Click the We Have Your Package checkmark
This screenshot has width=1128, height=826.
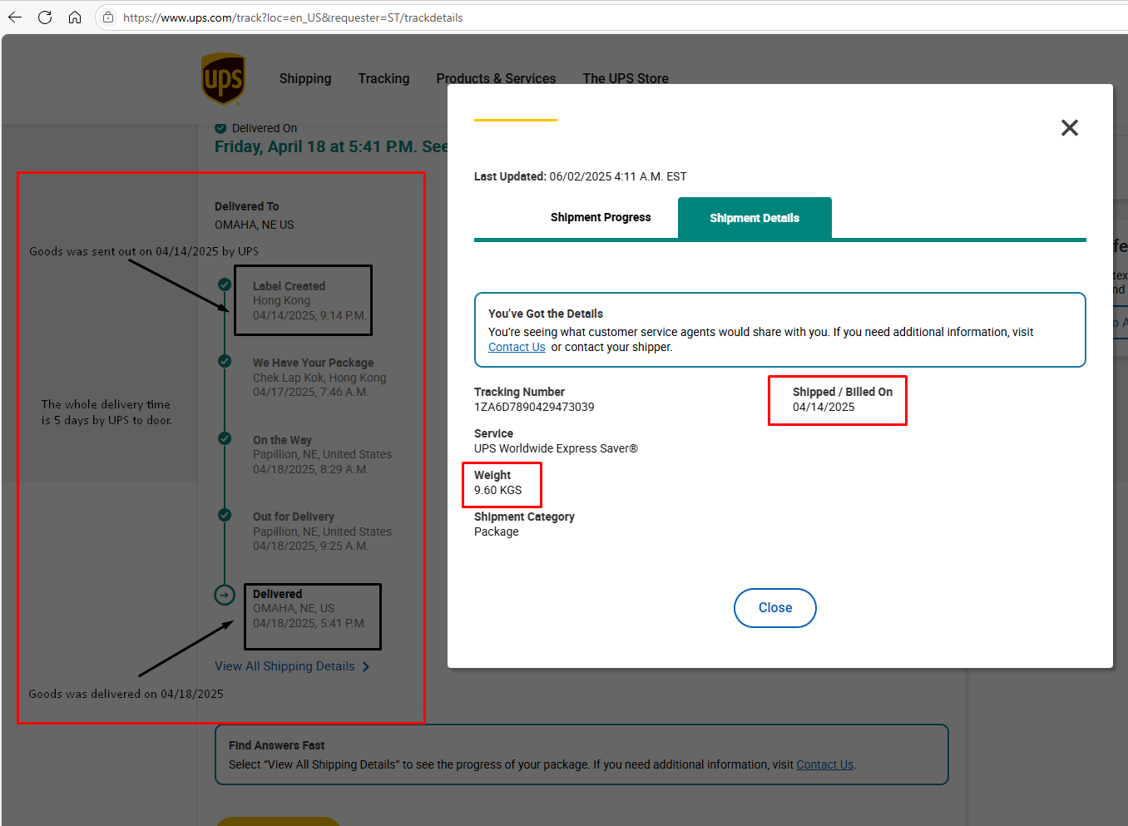(x=225, y=361)
